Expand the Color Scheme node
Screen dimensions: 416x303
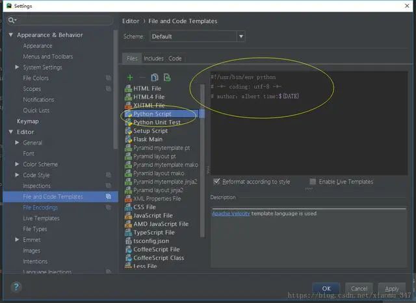(x=17, y=164)
